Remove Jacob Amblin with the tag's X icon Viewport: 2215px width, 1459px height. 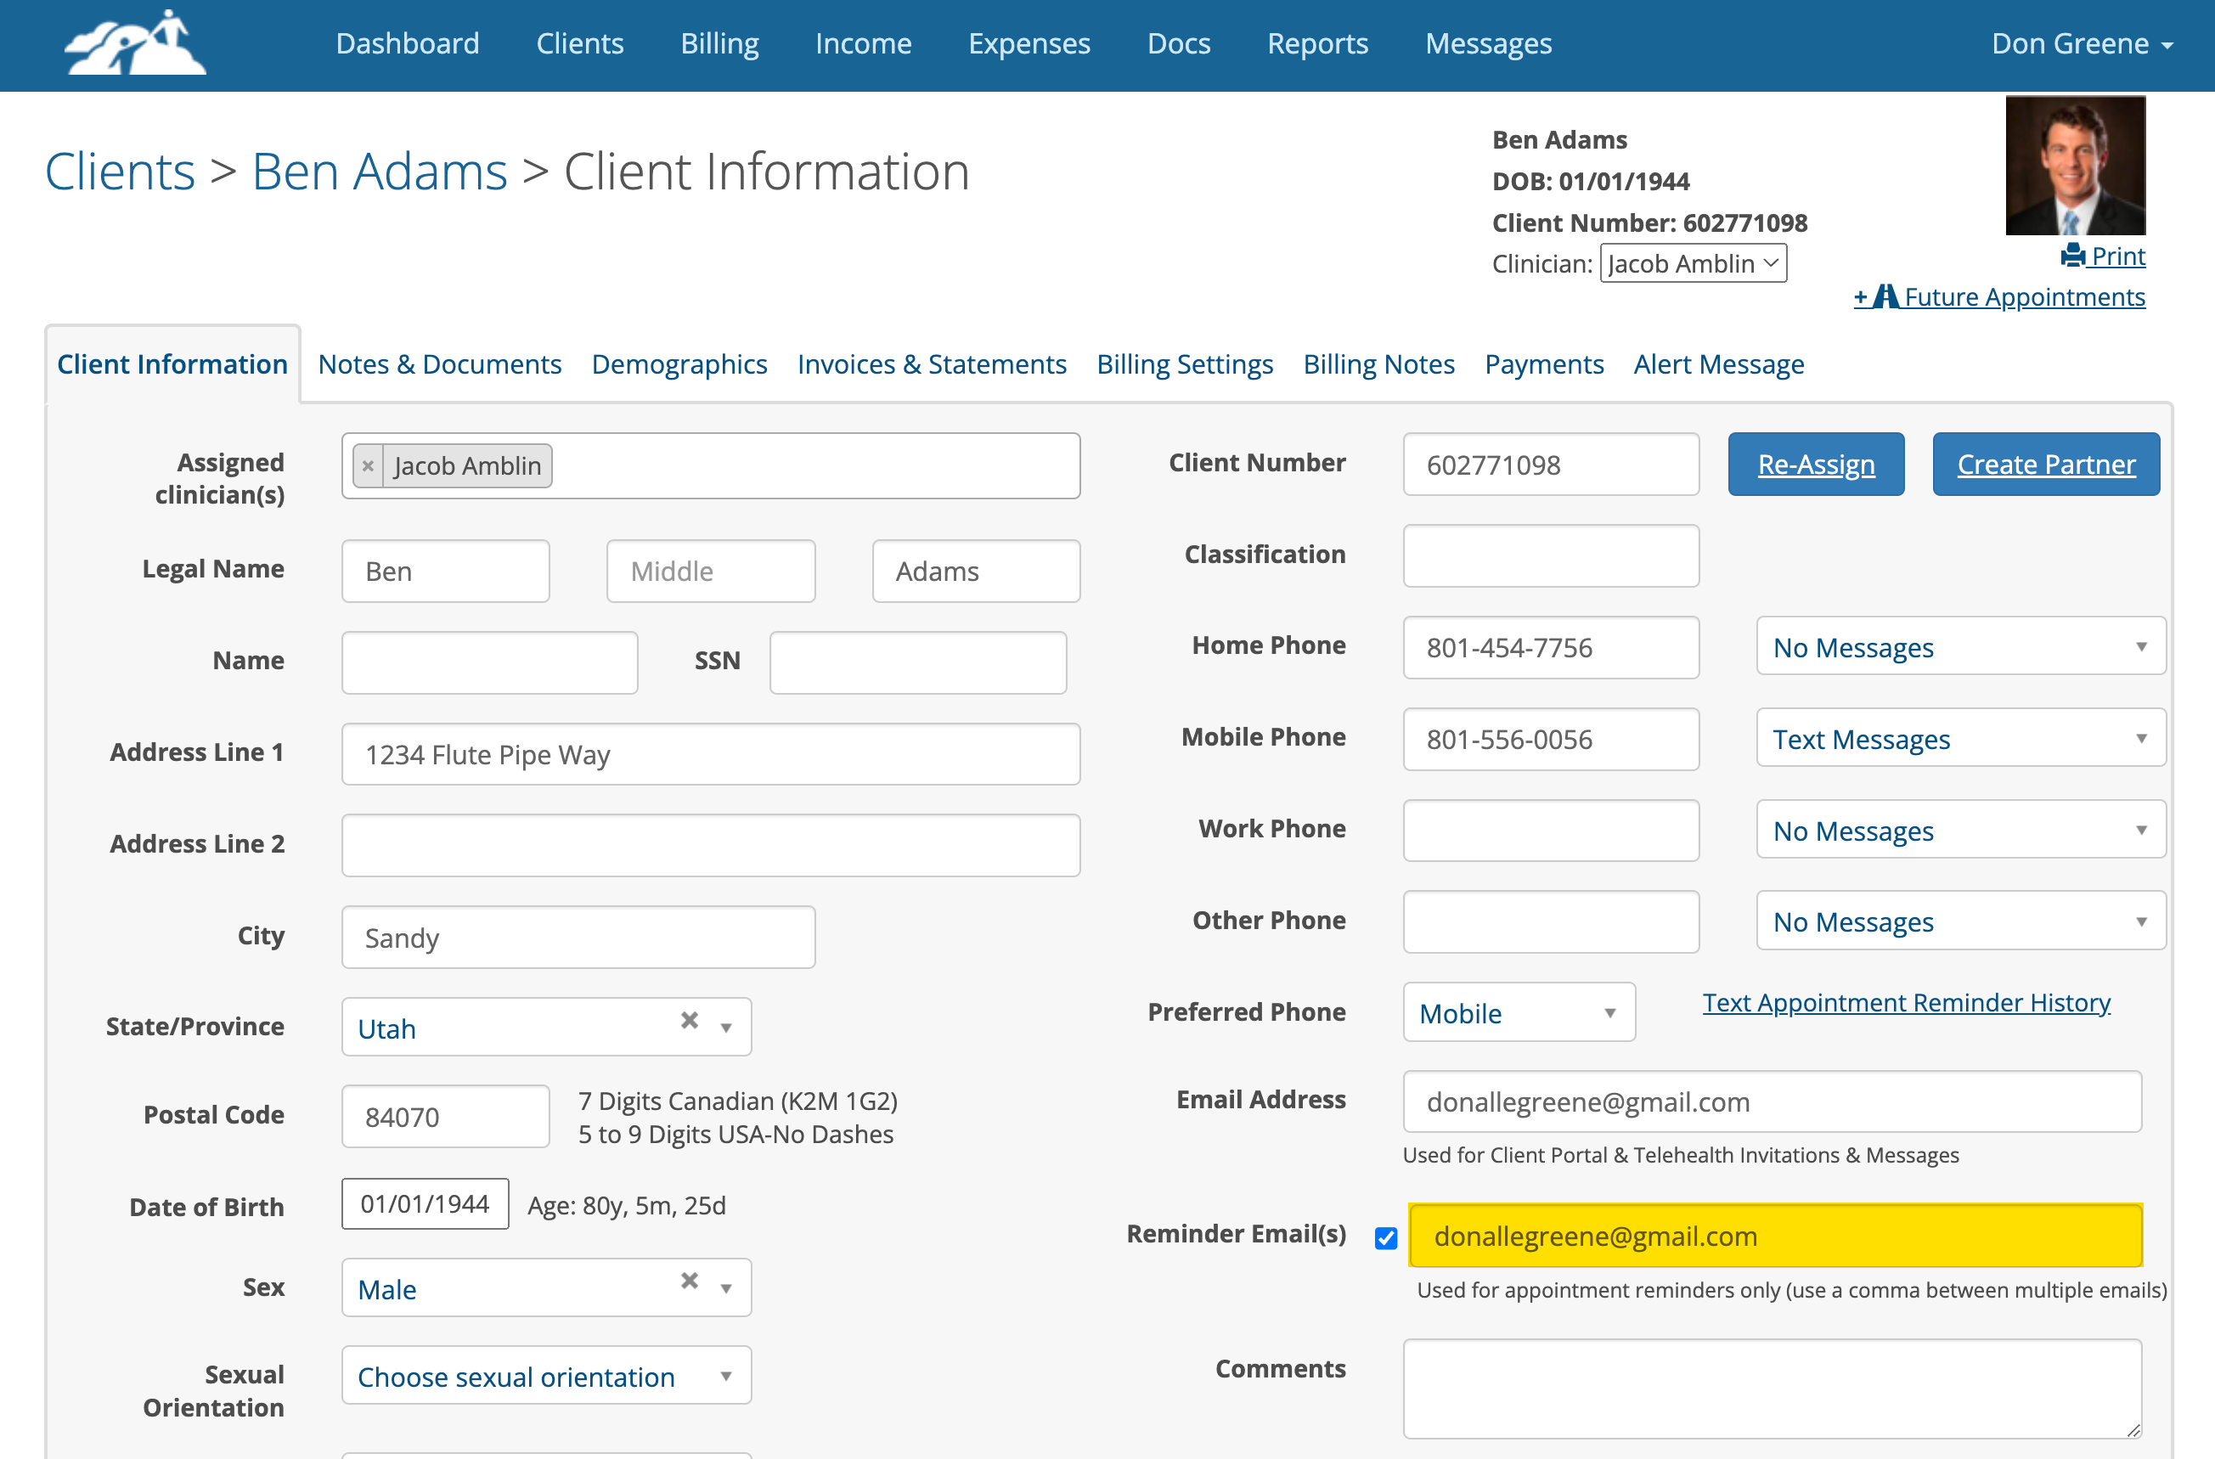click(368, 465)
